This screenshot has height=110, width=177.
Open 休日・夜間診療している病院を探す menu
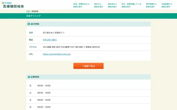click(x=131, y=5)
